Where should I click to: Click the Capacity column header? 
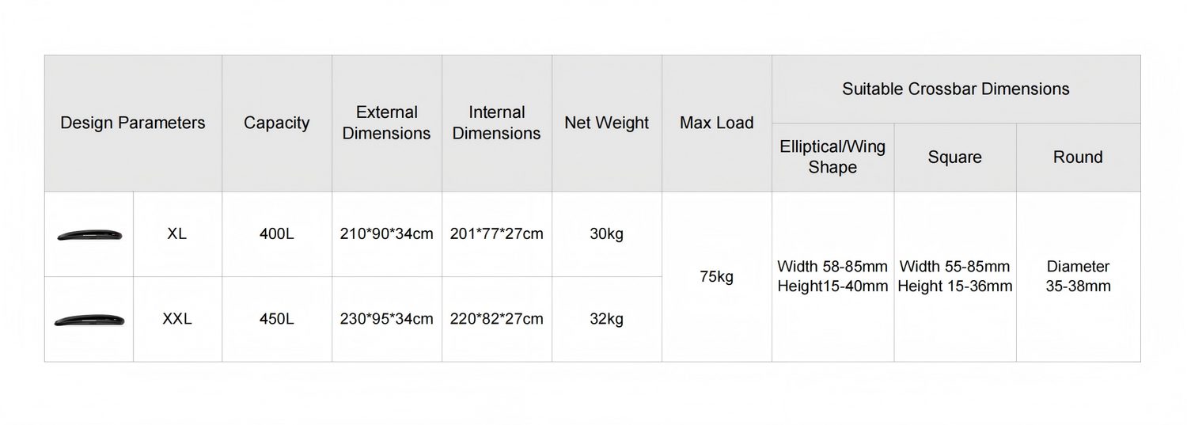click(277, 123)
